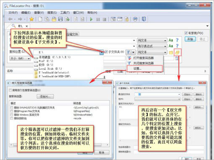Click the 停止 button

202,39
